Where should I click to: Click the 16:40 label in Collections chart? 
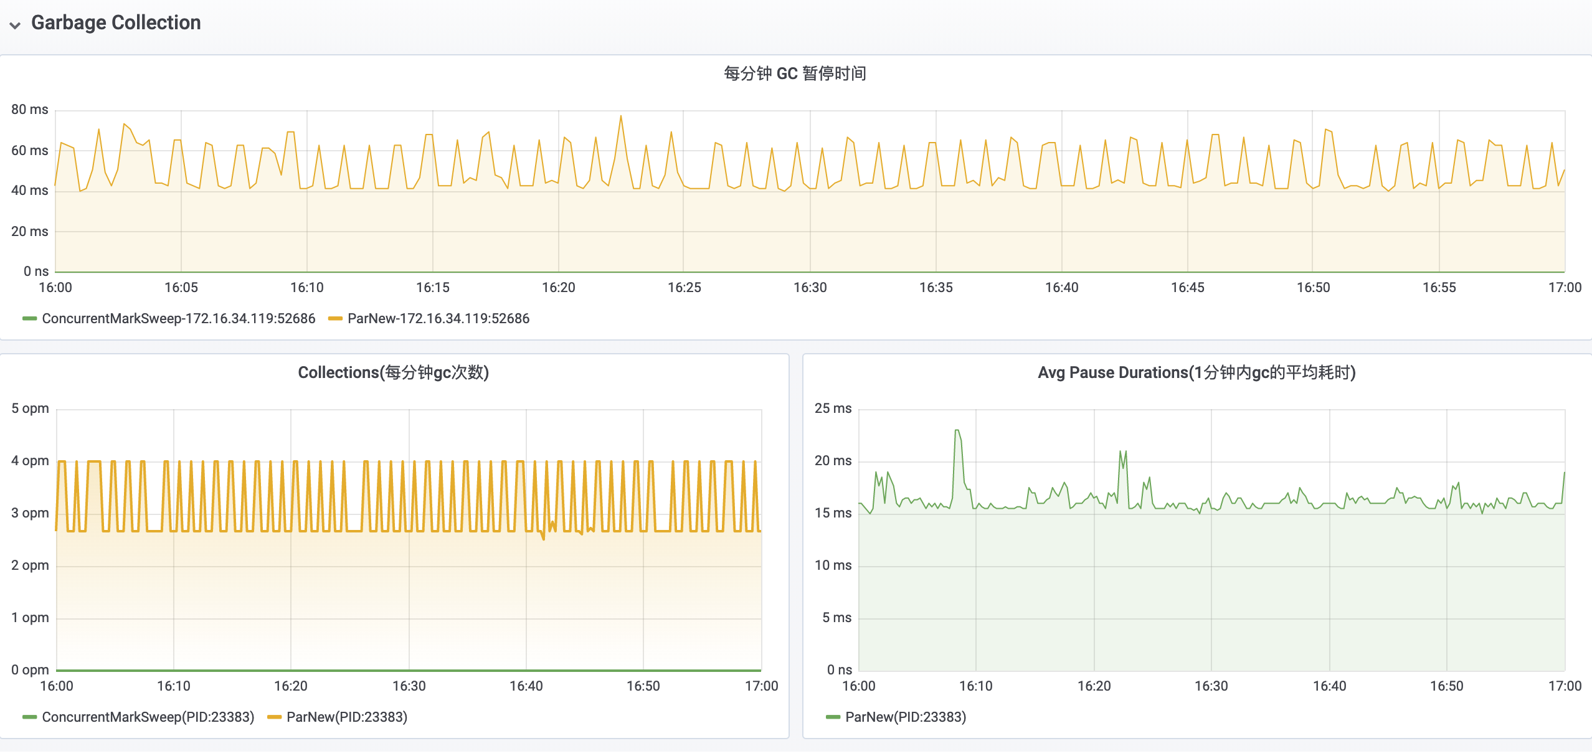click(x=526, y=686)
